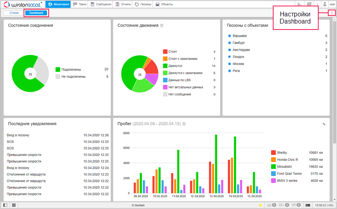
Task: Click the grid layout icon in bottom bar
Action: [14, 205]
